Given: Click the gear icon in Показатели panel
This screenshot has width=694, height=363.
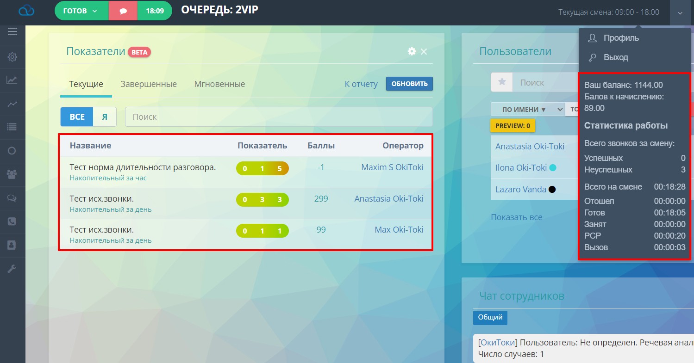Looking at the screenshot, I should tap(412, 51).
